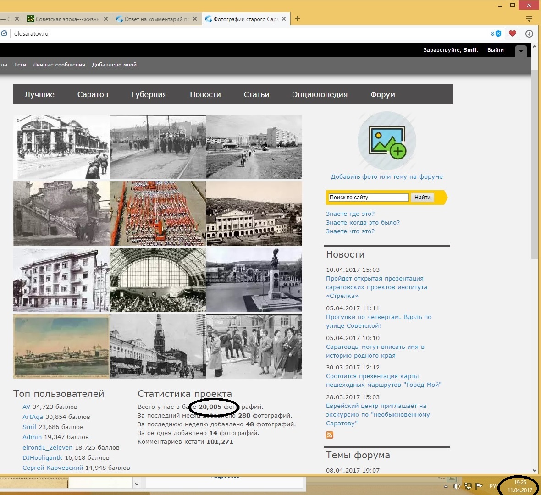Click the 'Поиск по сайту' search field
Viewport: 541px width, 495px height.
pos(368,198)
